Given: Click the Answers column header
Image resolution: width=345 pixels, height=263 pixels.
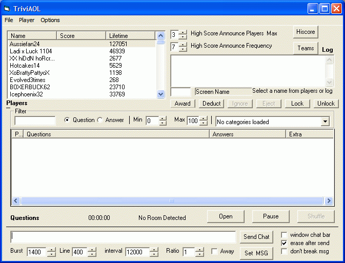Looking at the screenshot, I should (x=247, y=134).
